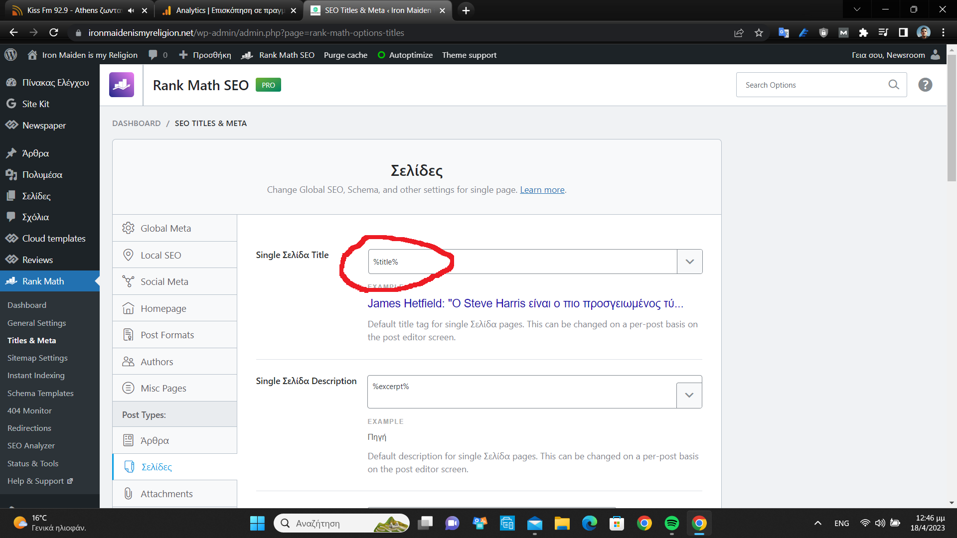Open Microsoft Edge from the taskbar
The height and width of the screenshot is (538, 957).
point(589,523)
